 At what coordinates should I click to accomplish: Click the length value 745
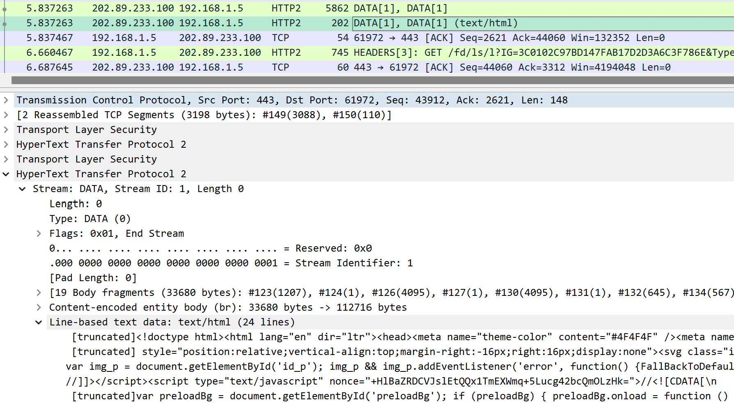tap(340, 53)
